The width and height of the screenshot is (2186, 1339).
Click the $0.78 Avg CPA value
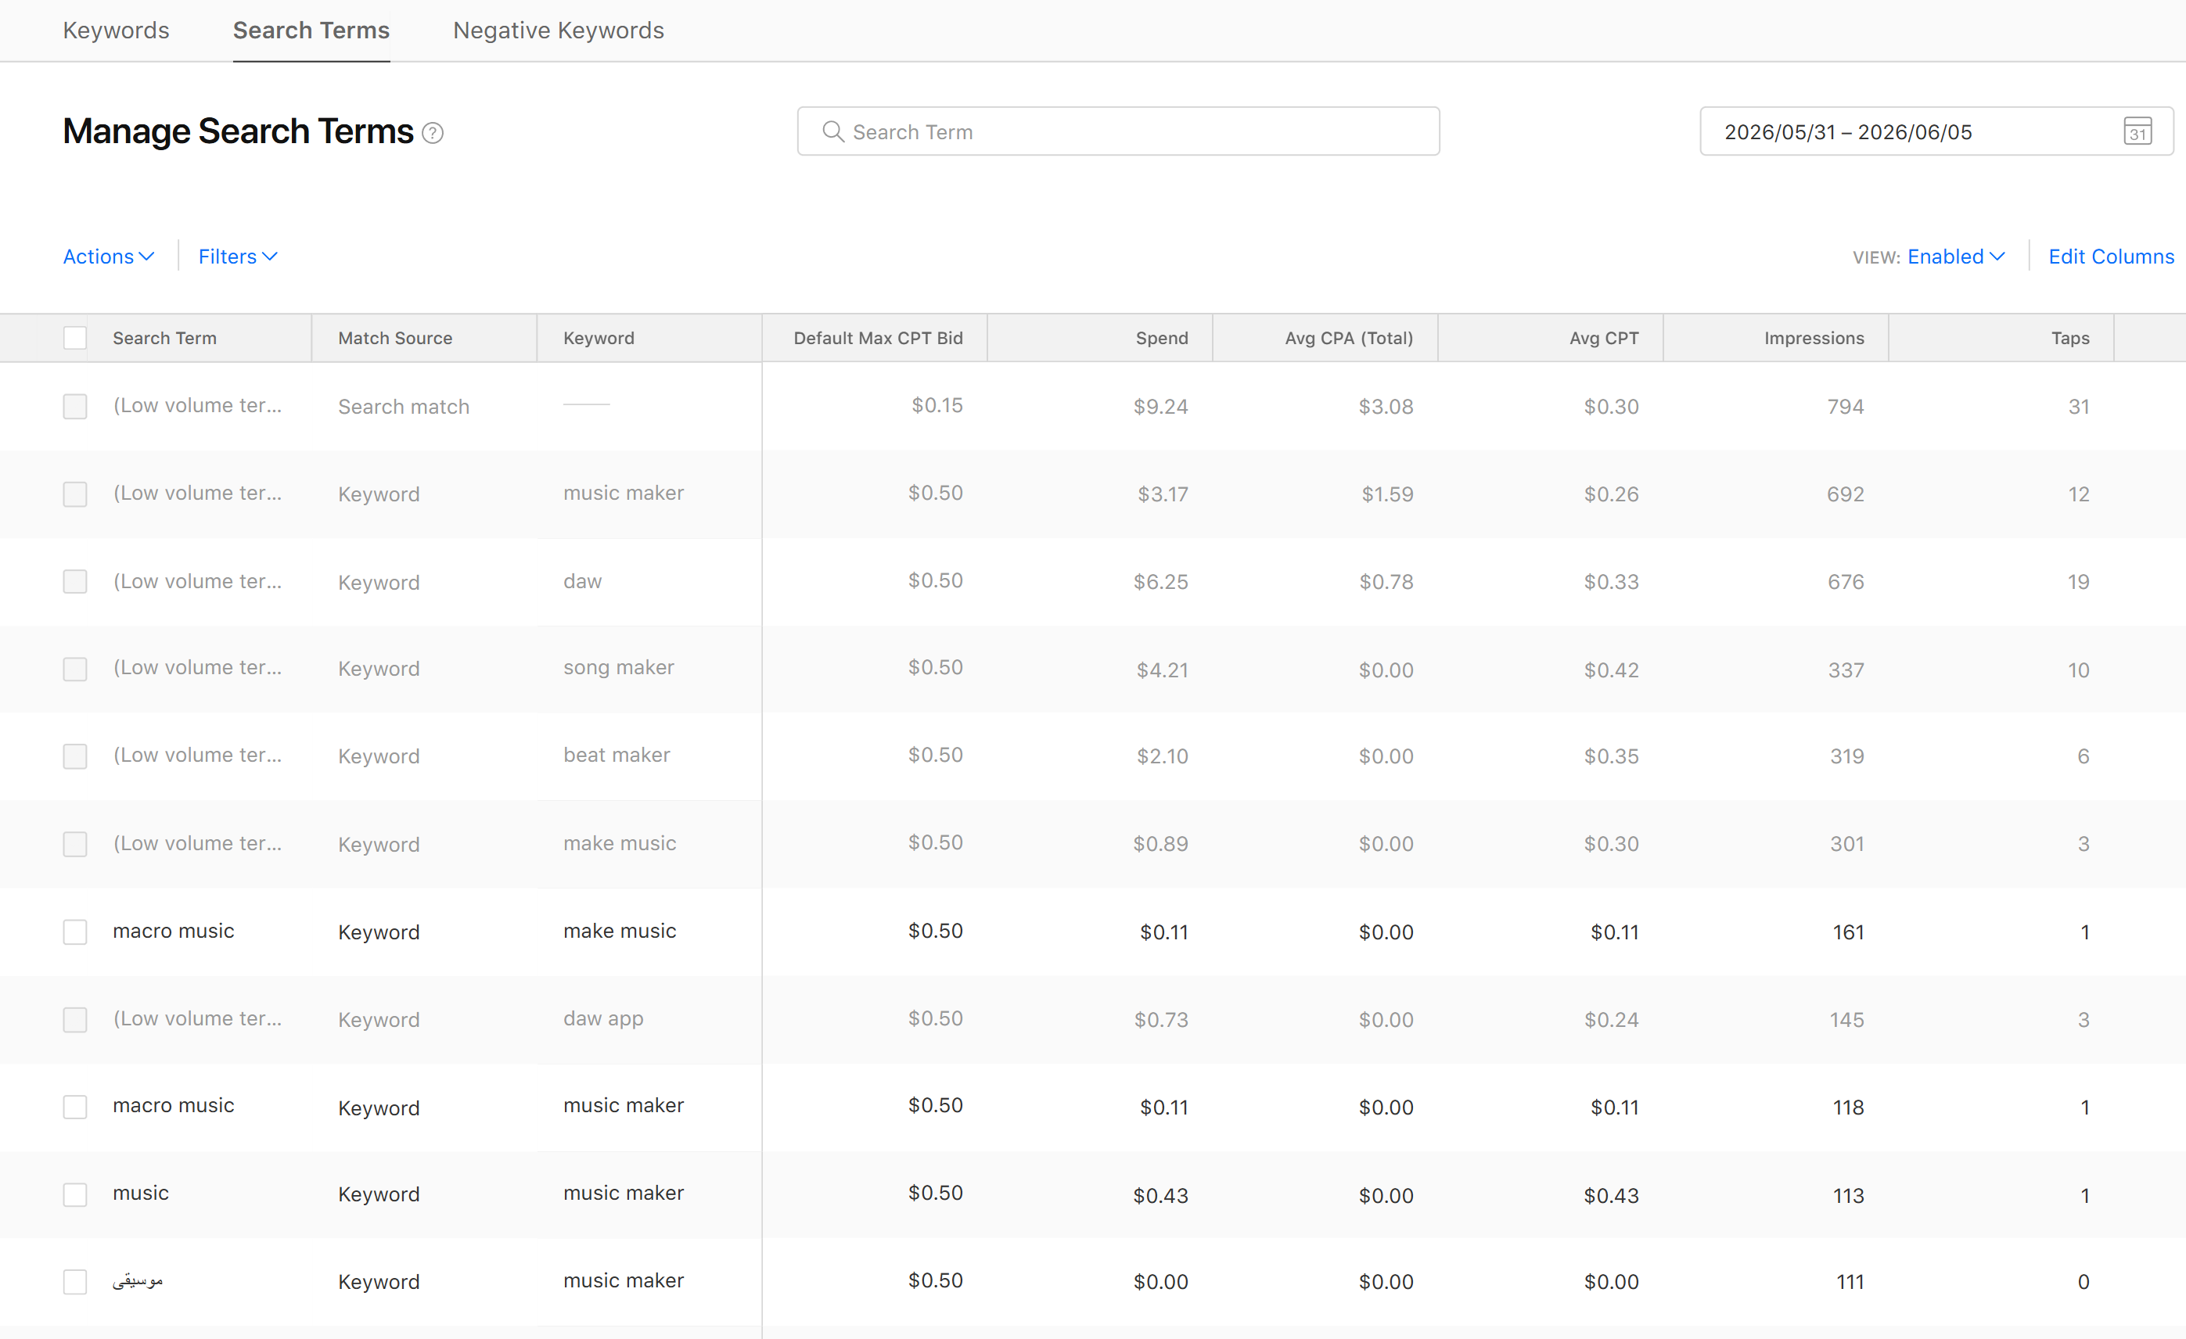tap(1386, 582)
